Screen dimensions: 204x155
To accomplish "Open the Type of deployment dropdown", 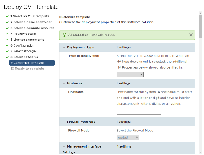I will 130,74.
